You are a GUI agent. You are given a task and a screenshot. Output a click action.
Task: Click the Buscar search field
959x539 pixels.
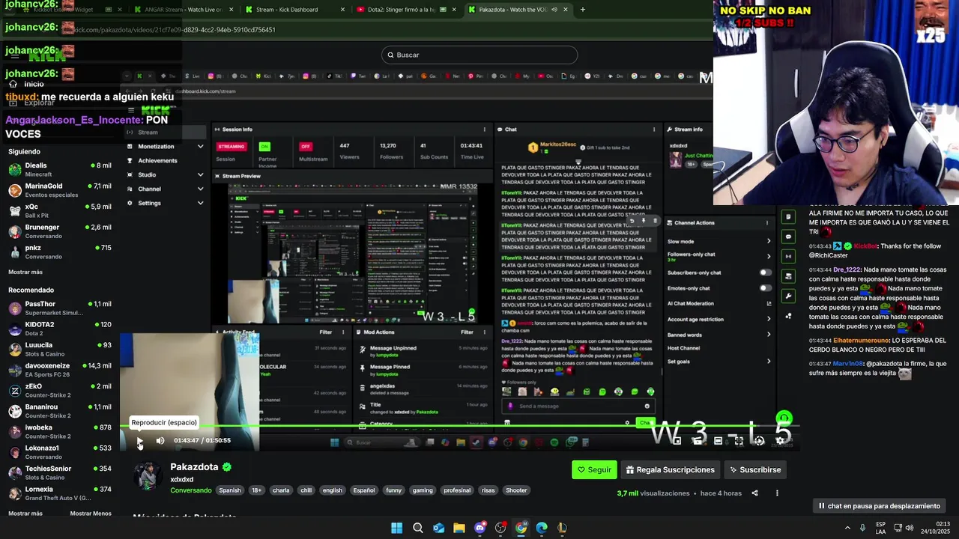[479, 55]
